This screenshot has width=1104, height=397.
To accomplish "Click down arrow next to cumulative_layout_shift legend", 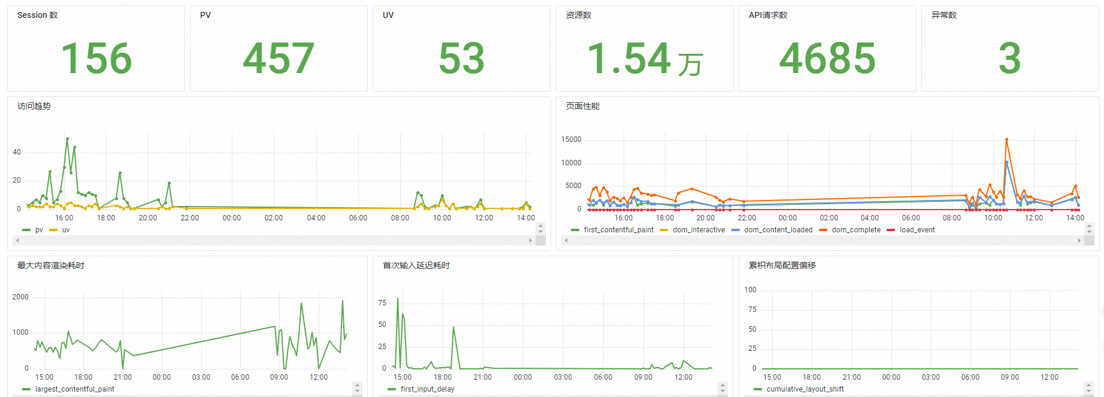I will coord(1089,391).
